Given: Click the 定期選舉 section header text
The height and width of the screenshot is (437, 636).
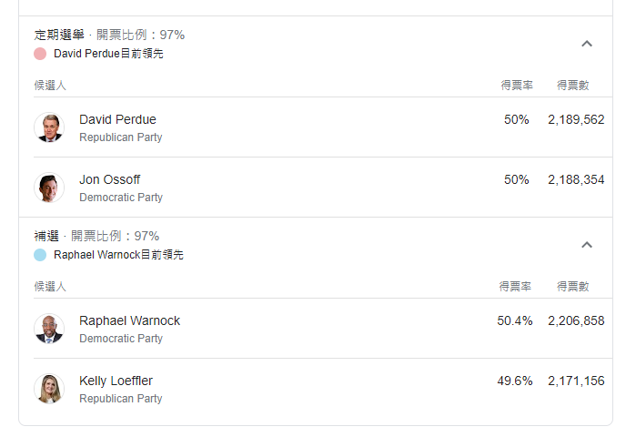Looking at the screenshot, I should pos(59,35).
